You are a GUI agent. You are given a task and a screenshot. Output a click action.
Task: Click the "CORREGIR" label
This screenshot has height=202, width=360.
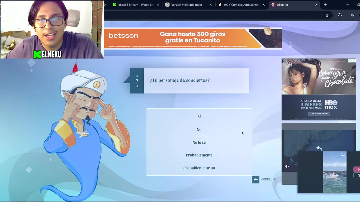coord(268,180)
